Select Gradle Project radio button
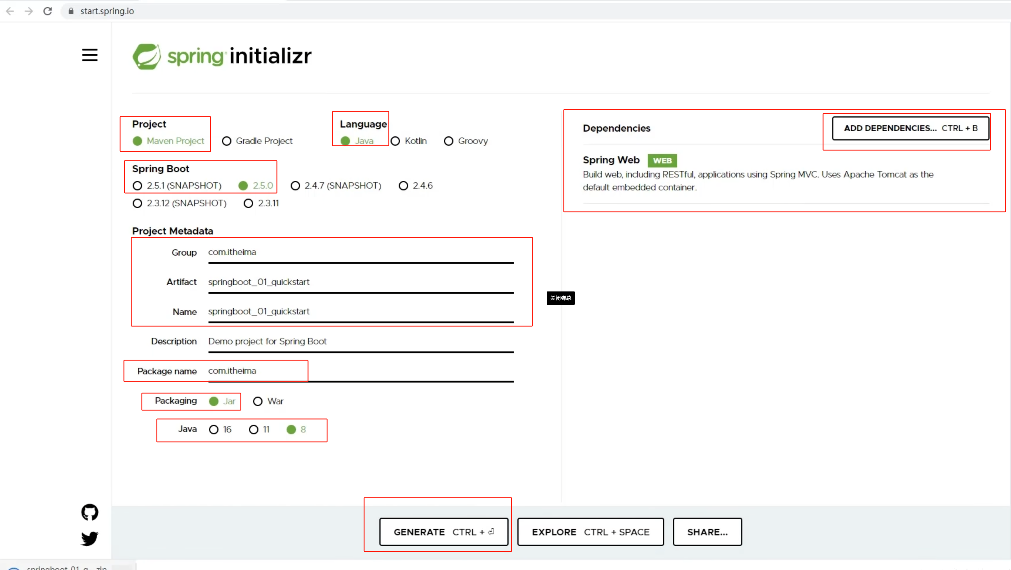 click(x=257, y=141)
